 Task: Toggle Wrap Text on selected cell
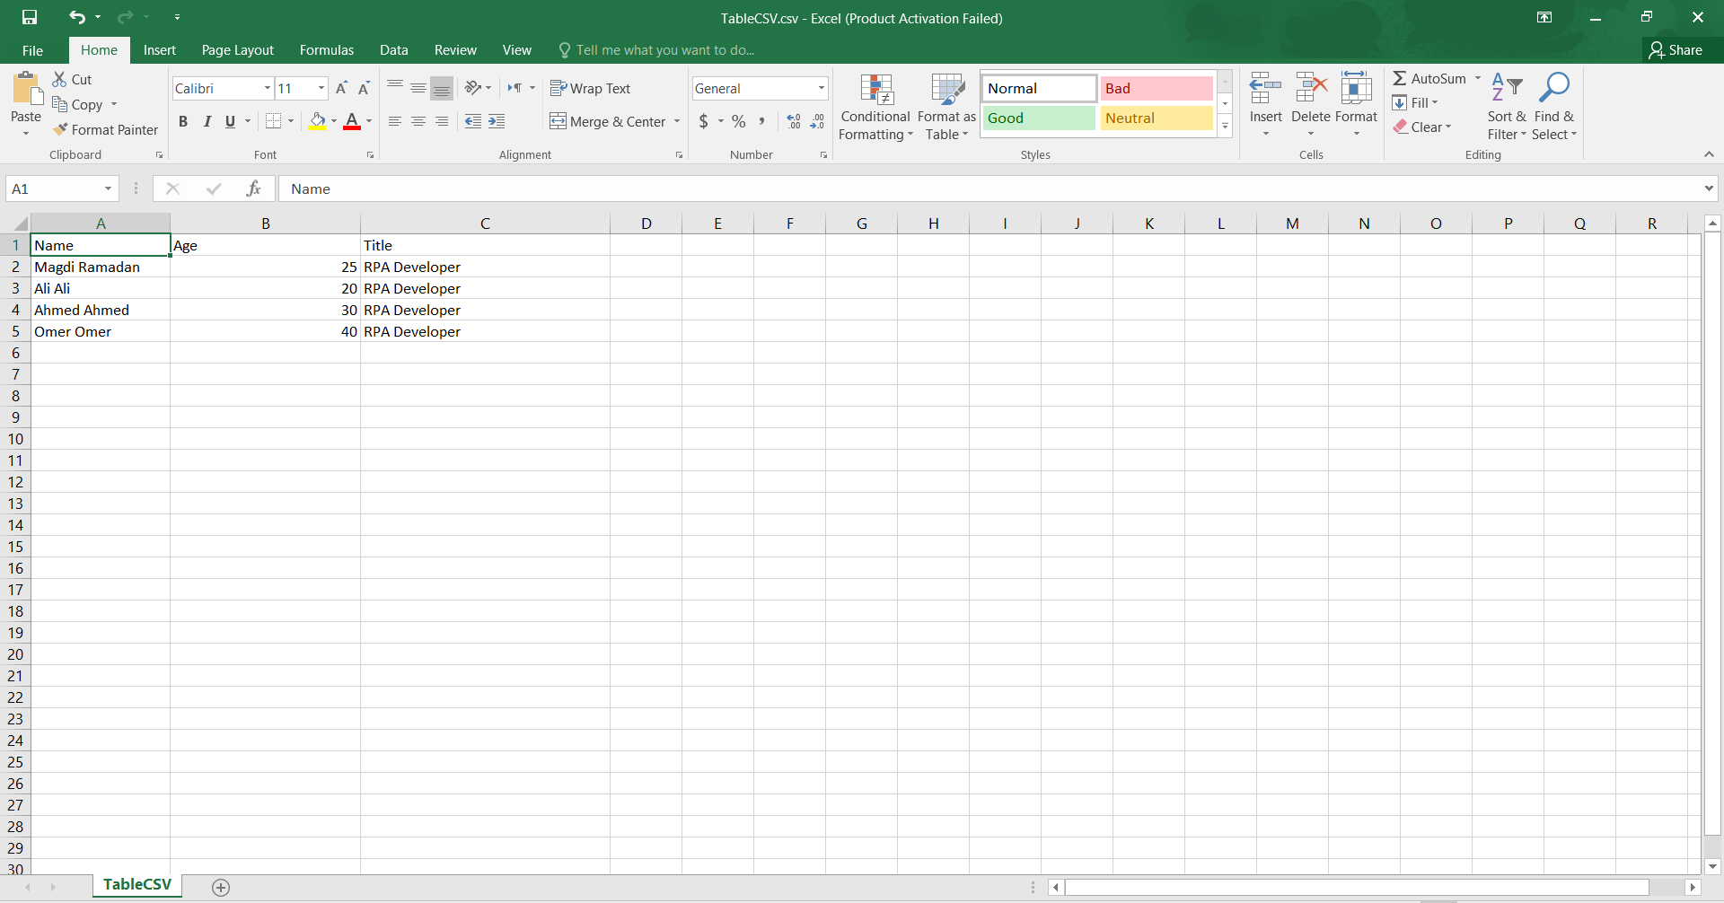pyautogui.click(x=590, y=88)
